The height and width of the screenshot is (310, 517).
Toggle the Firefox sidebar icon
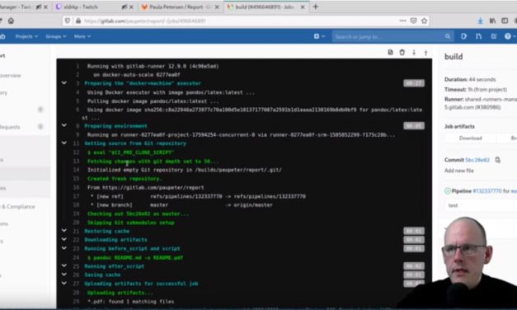coord(505,21)
